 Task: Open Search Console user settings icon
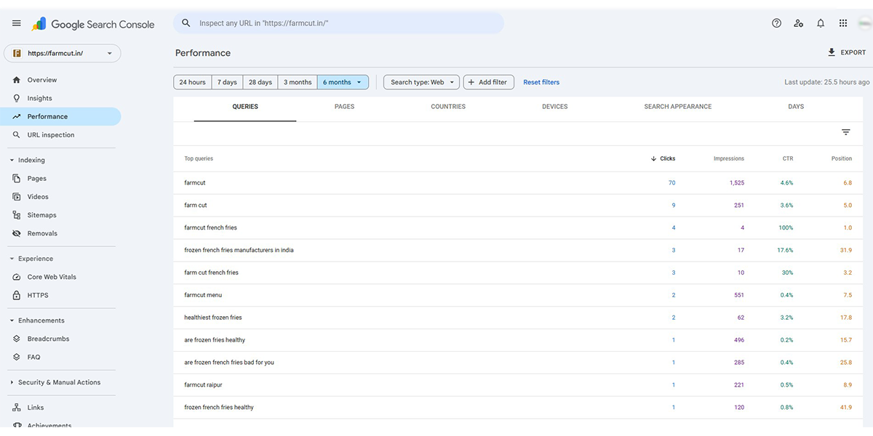798,23
